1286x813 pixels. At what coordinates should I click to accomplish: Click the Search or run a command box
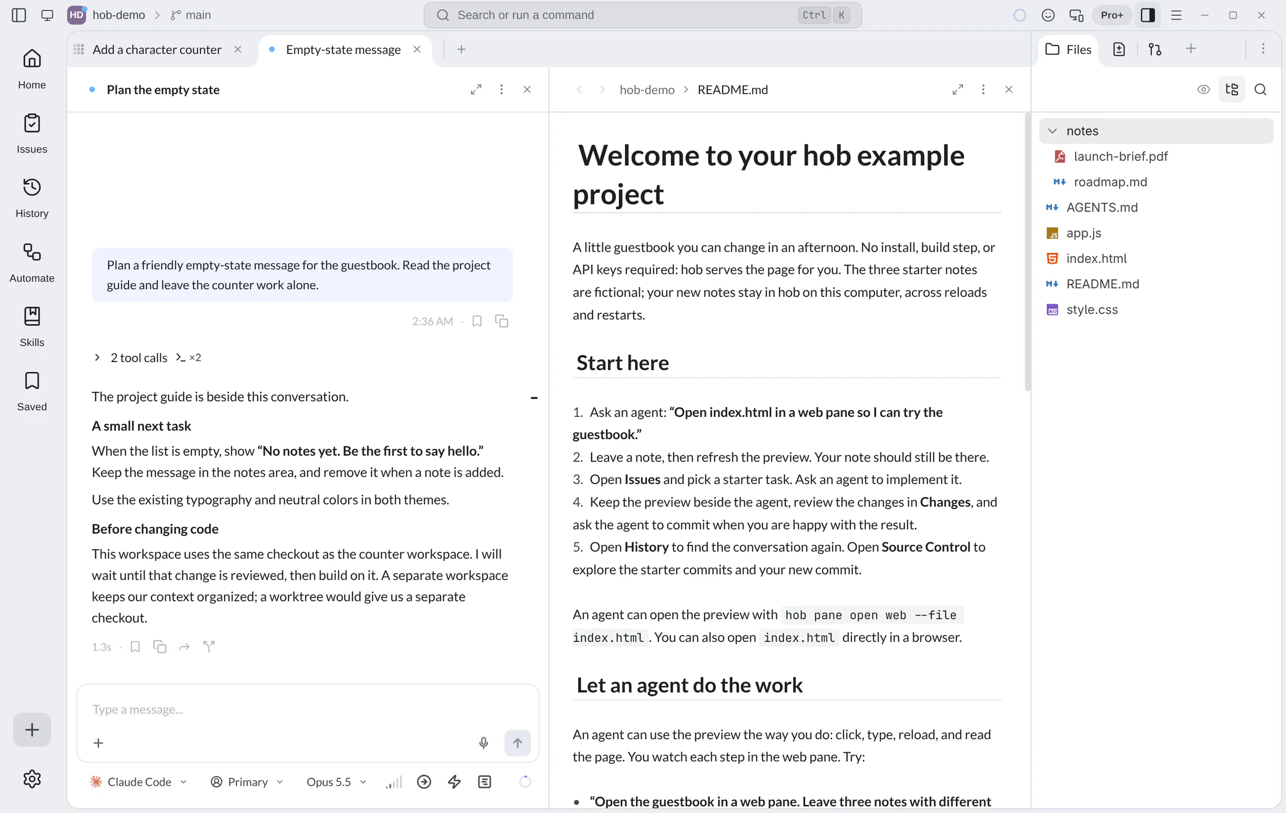click(642, 15)
